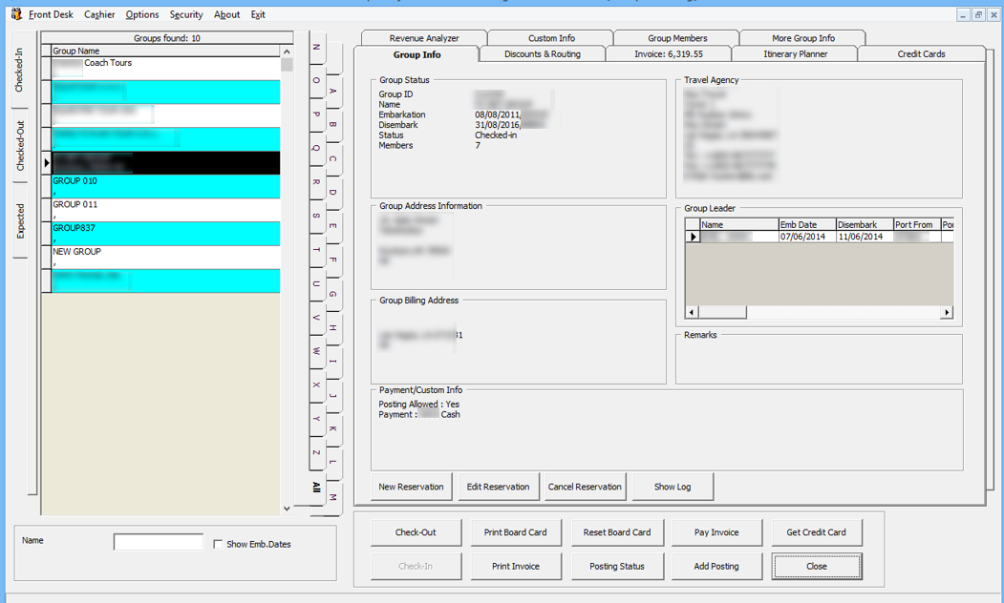Click the Disembark column header in Group Leader

[865, 224]
